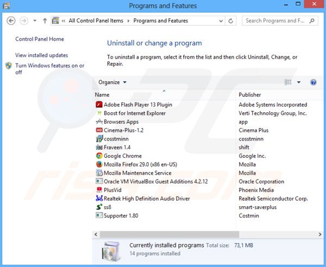
Task: Open View installed updates link
Action: pyautogui.click(x=42, y=55)
